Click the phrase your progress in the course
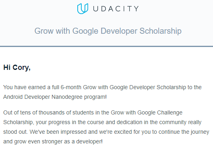 tap(68, 122)
